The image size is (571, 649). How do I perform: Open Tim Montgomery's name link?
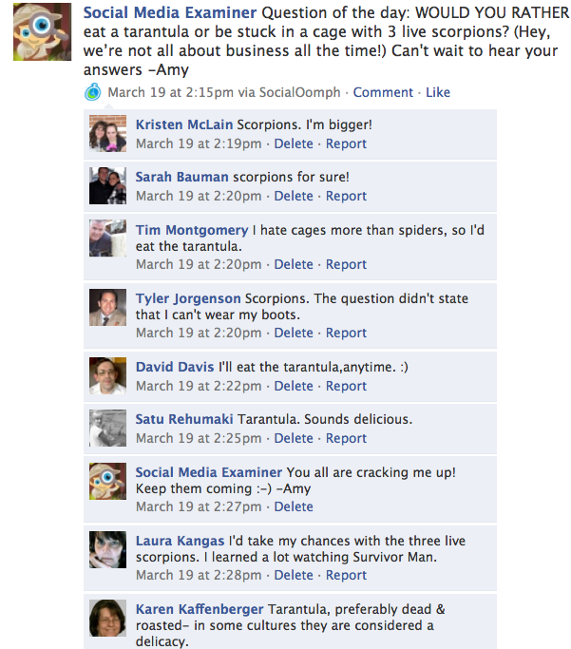coord(192,230)
